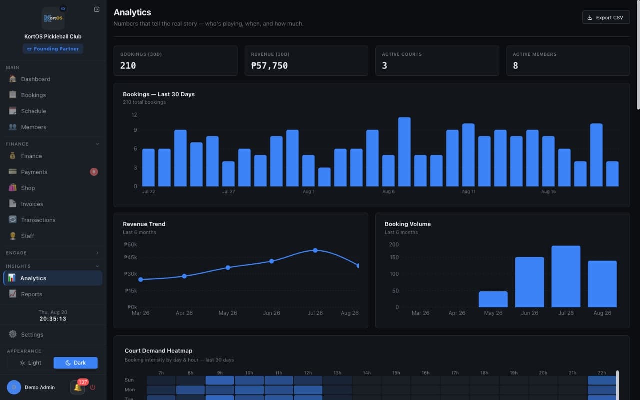Export analytics as CSV

pos(606,17)
